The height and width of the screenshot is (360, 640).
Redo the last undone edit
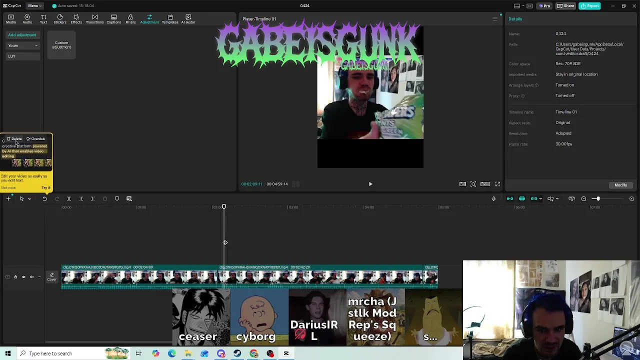pyautogui.click(x=56, y=199)
